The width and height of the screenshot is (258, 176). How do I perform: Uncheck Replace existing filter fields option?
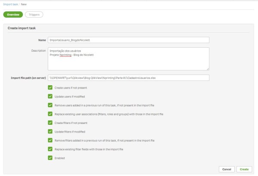coord(51,149)
